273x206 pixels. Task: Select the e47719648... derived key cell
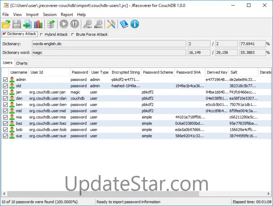pos(217,80)
